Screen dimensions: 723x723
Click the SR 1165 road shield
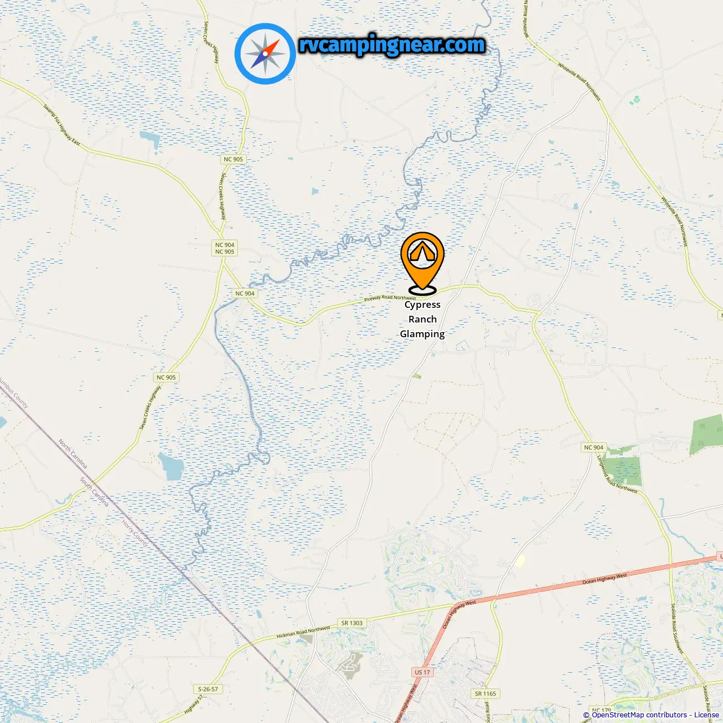click(485, 694)
